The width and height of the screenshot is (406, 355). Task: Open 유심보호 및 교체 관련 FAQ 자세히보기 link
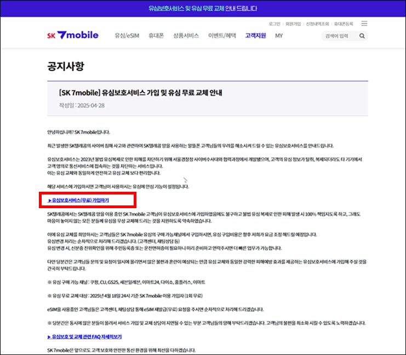84,336
